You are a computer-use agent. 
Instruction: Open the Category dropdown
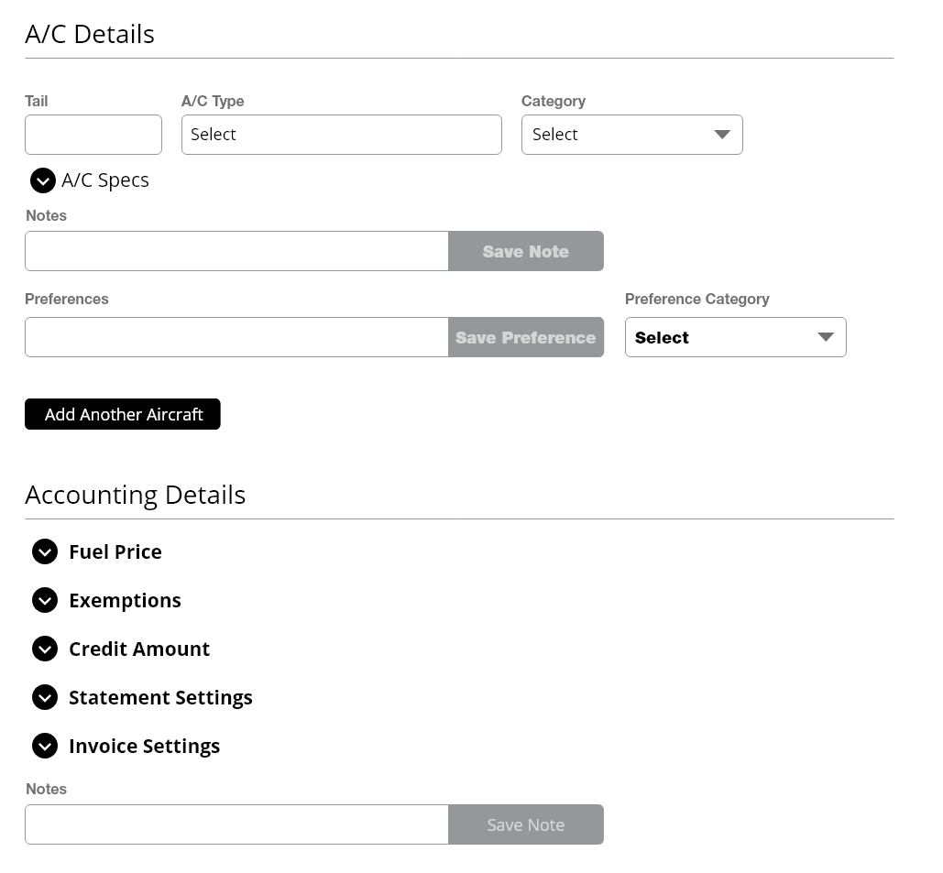[631, 135]
